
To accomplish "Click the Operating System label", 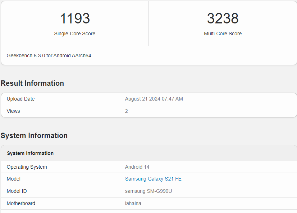I will click(27, 167).
